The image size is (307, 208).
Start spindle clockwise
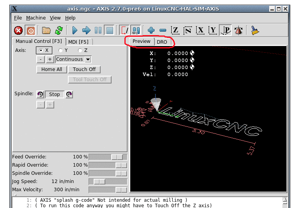click(x=69, y=94)
